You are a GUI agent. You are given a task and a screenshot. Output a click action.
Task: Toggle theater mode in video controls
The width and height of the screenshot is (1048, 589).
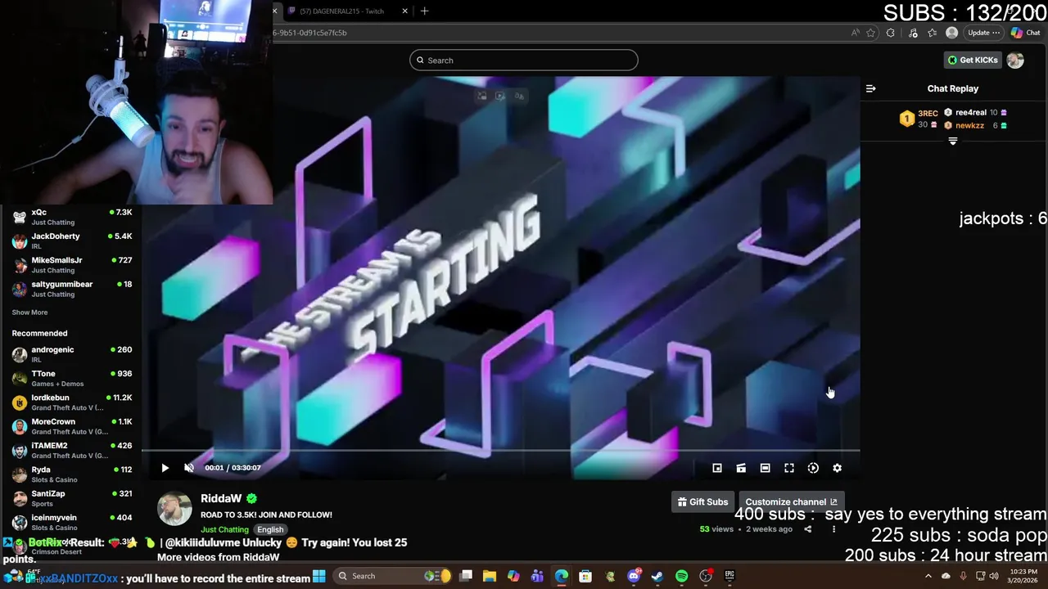[765, 468]
